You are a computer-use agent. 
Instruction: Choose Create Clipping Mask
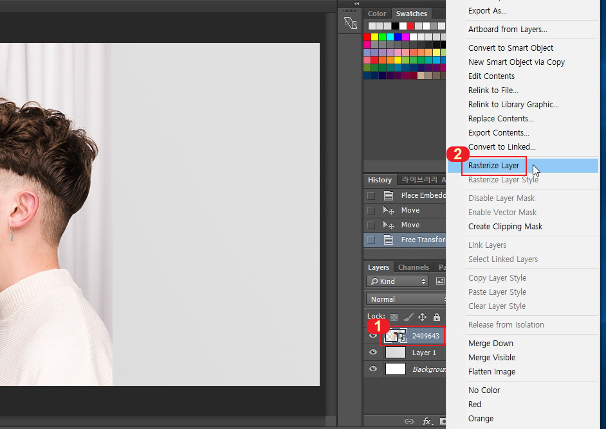tap(505, 227)
